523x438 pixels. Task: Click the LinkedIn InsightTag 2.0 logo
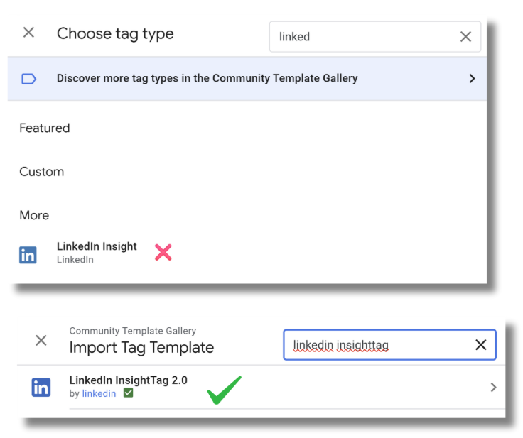41,387
